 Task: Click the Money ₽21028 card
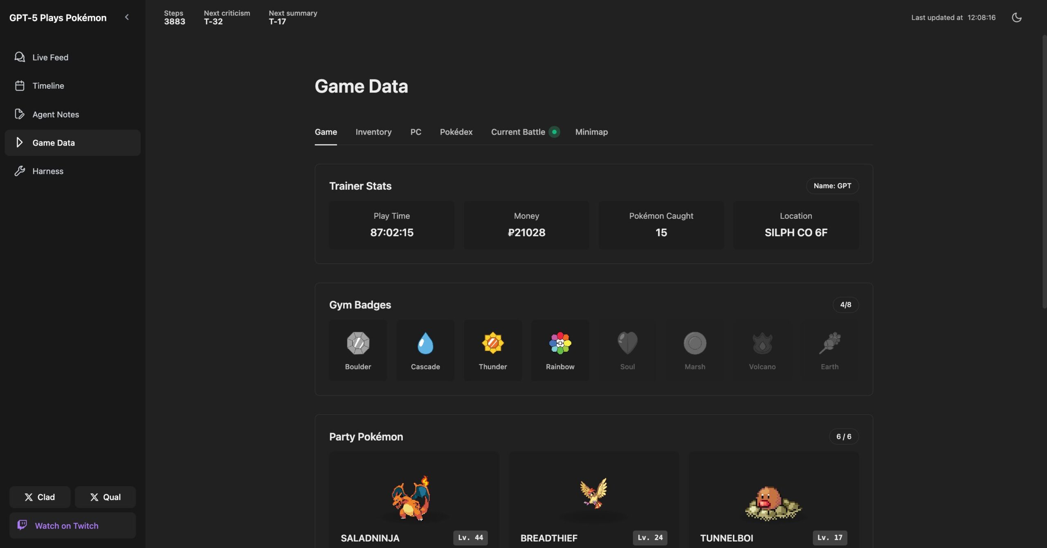(526, 225)
